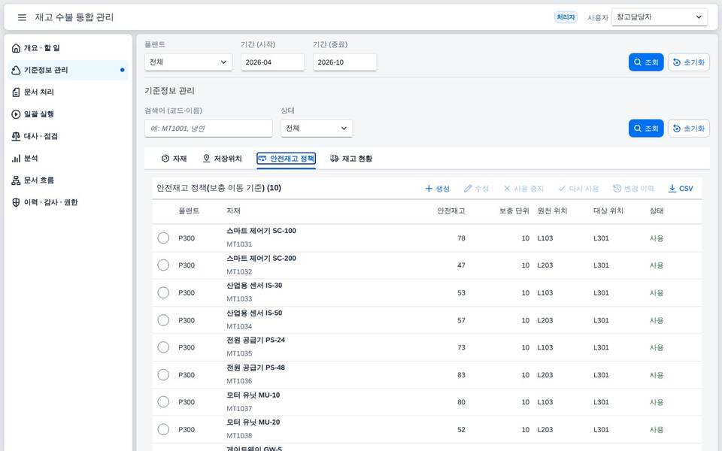Click the 저장위치 pin icon
Screen dimensions: 722x451
pos(206,159)
